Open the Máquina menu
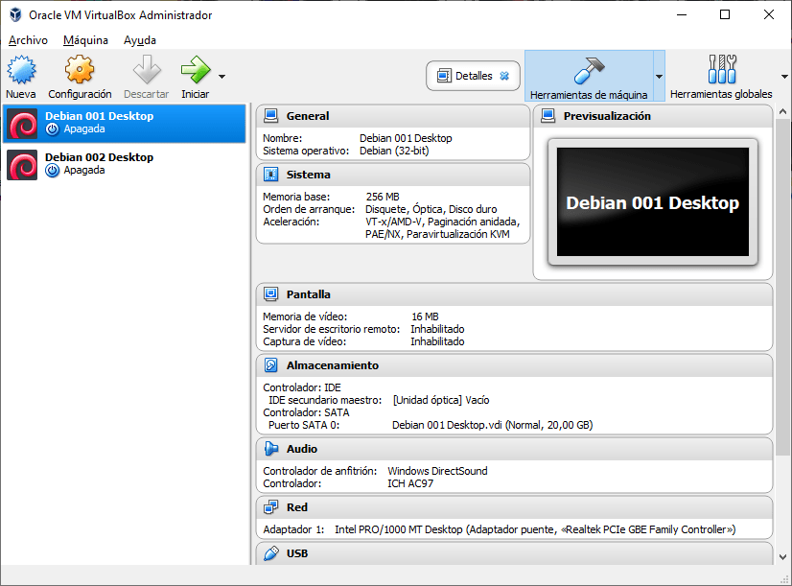Screen dimensions: 792x586 (x=85, y=40)
